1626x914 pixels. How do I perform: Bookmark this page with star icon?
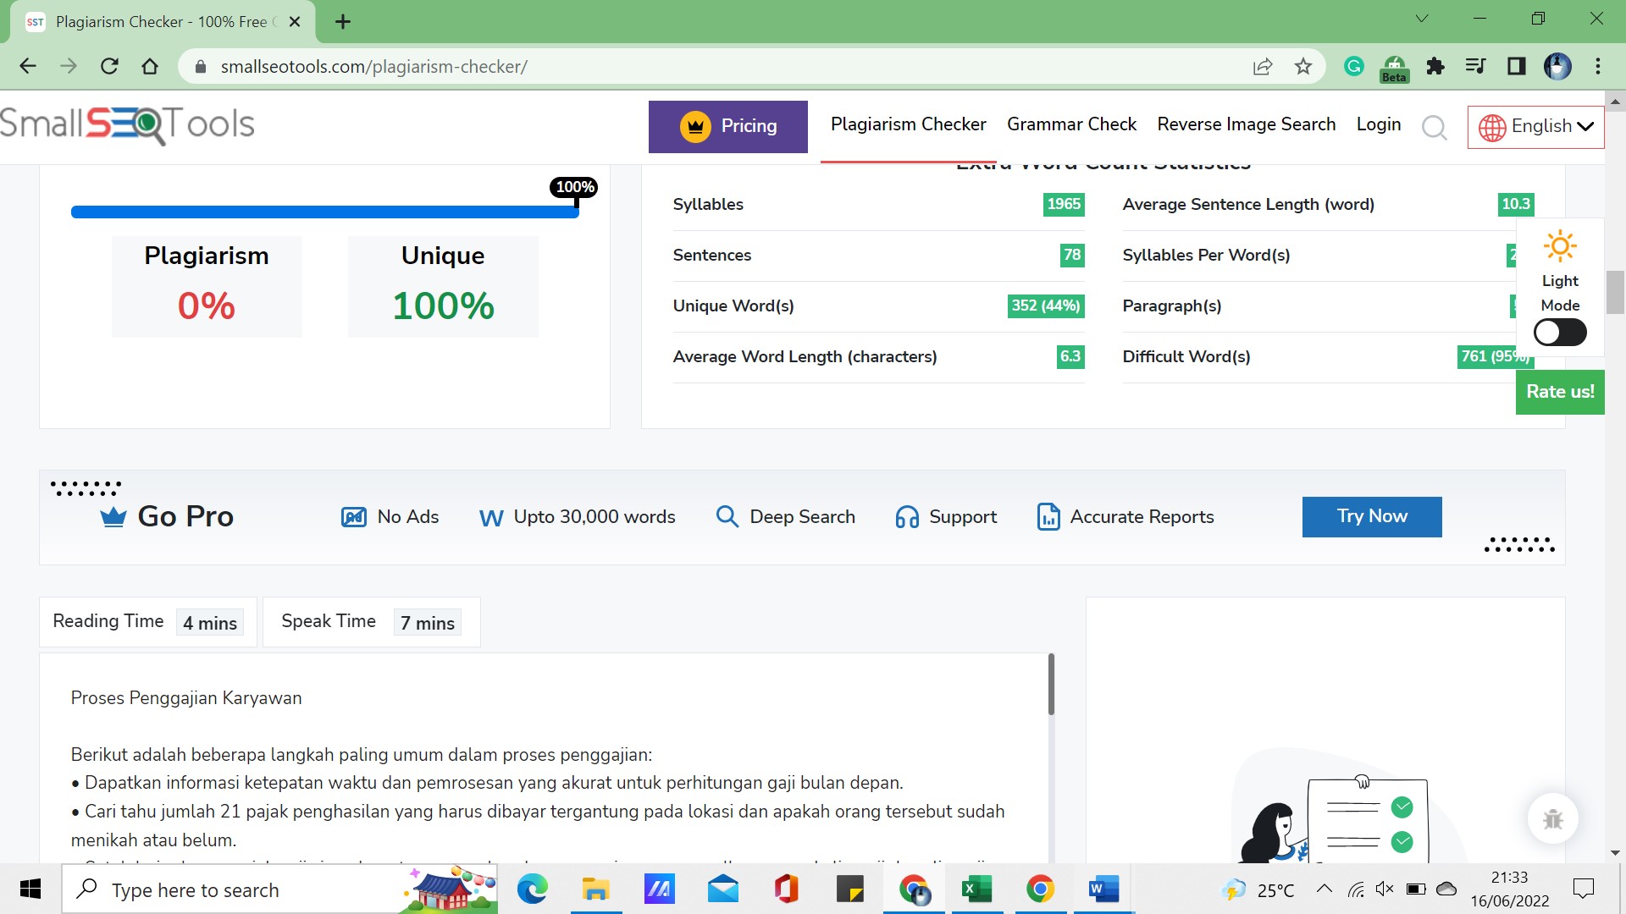(x=1303, y=66)
